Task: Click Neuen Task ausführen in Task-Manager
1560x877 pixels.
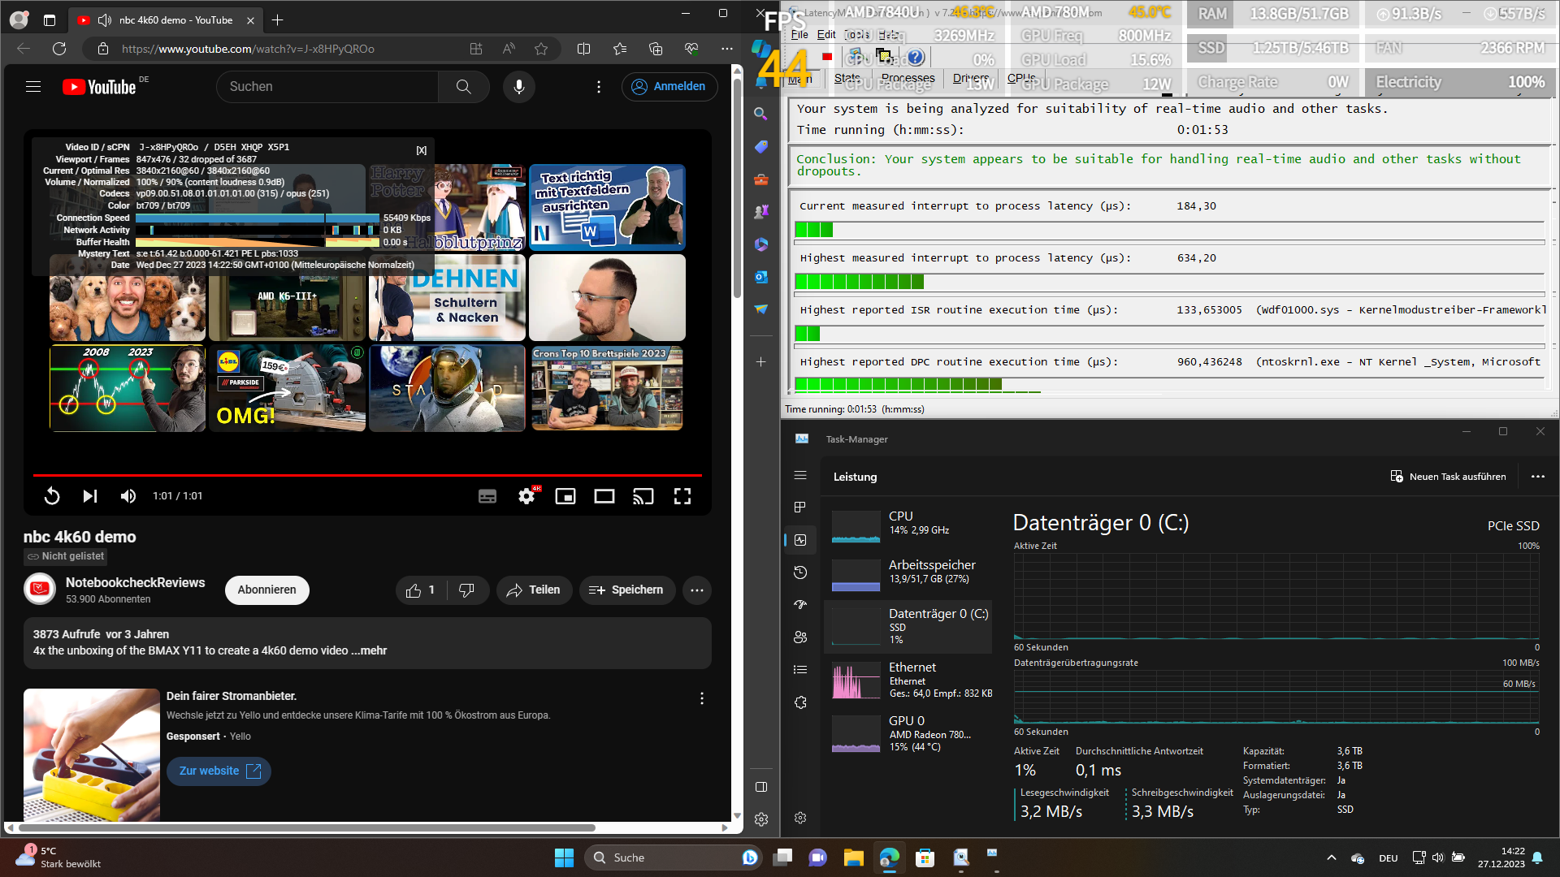Action: tap(1448, 477)
